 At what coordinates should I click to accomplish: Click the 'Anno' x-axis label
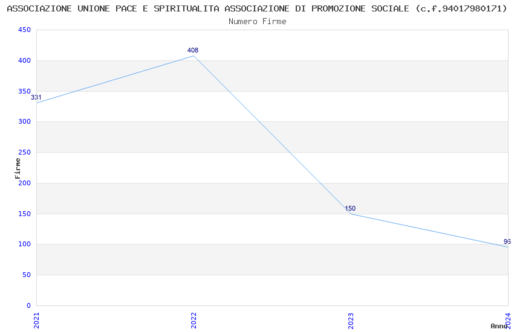(x=498, y=326)
